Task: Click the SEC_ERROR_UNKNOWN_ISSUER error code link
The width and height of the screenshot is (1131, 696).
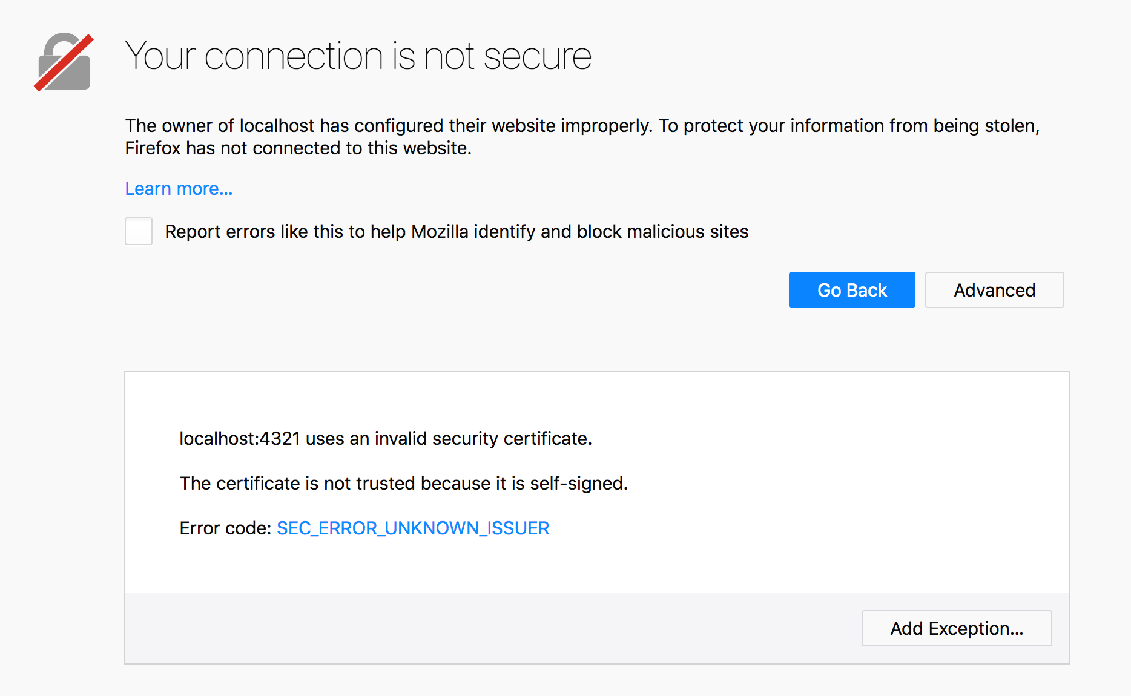Action: 412,528
